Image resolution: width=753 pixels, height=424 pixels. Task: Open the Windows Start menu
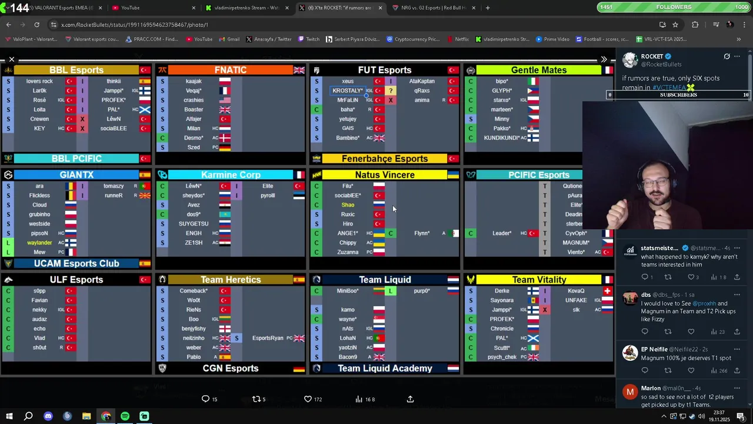point(9,416)
